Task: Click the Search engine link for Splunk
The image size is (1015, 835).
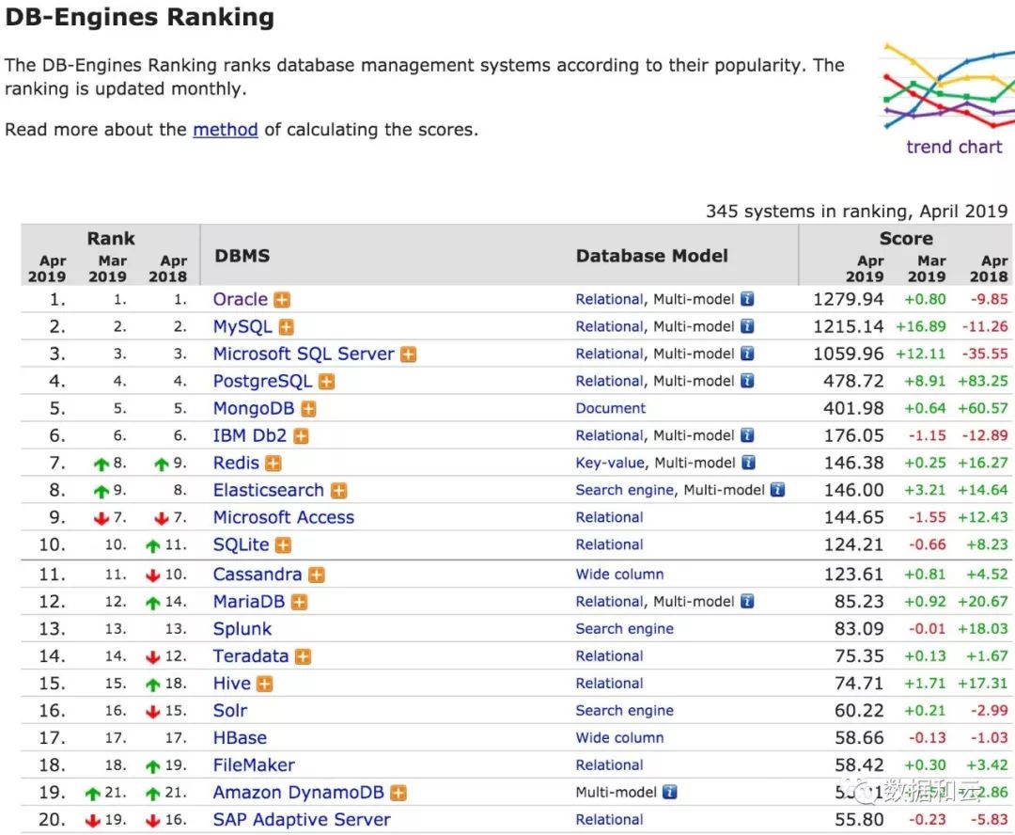Action: (x=624, y=629)
